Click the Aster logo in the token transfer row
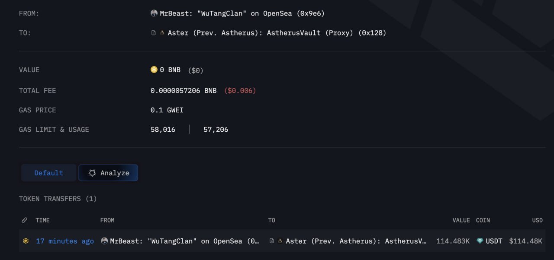 tap(280, 241)
